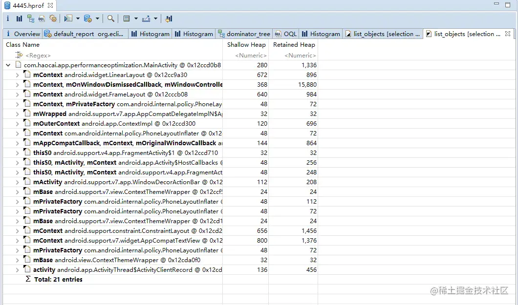
Task: Click the 696 retained heap value
Action: [311, 124]
